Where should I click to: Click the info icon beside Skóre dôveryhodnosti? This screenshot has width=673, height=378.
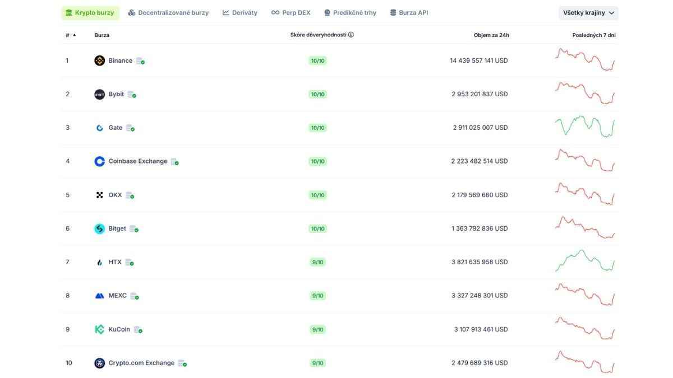(351, 35)
